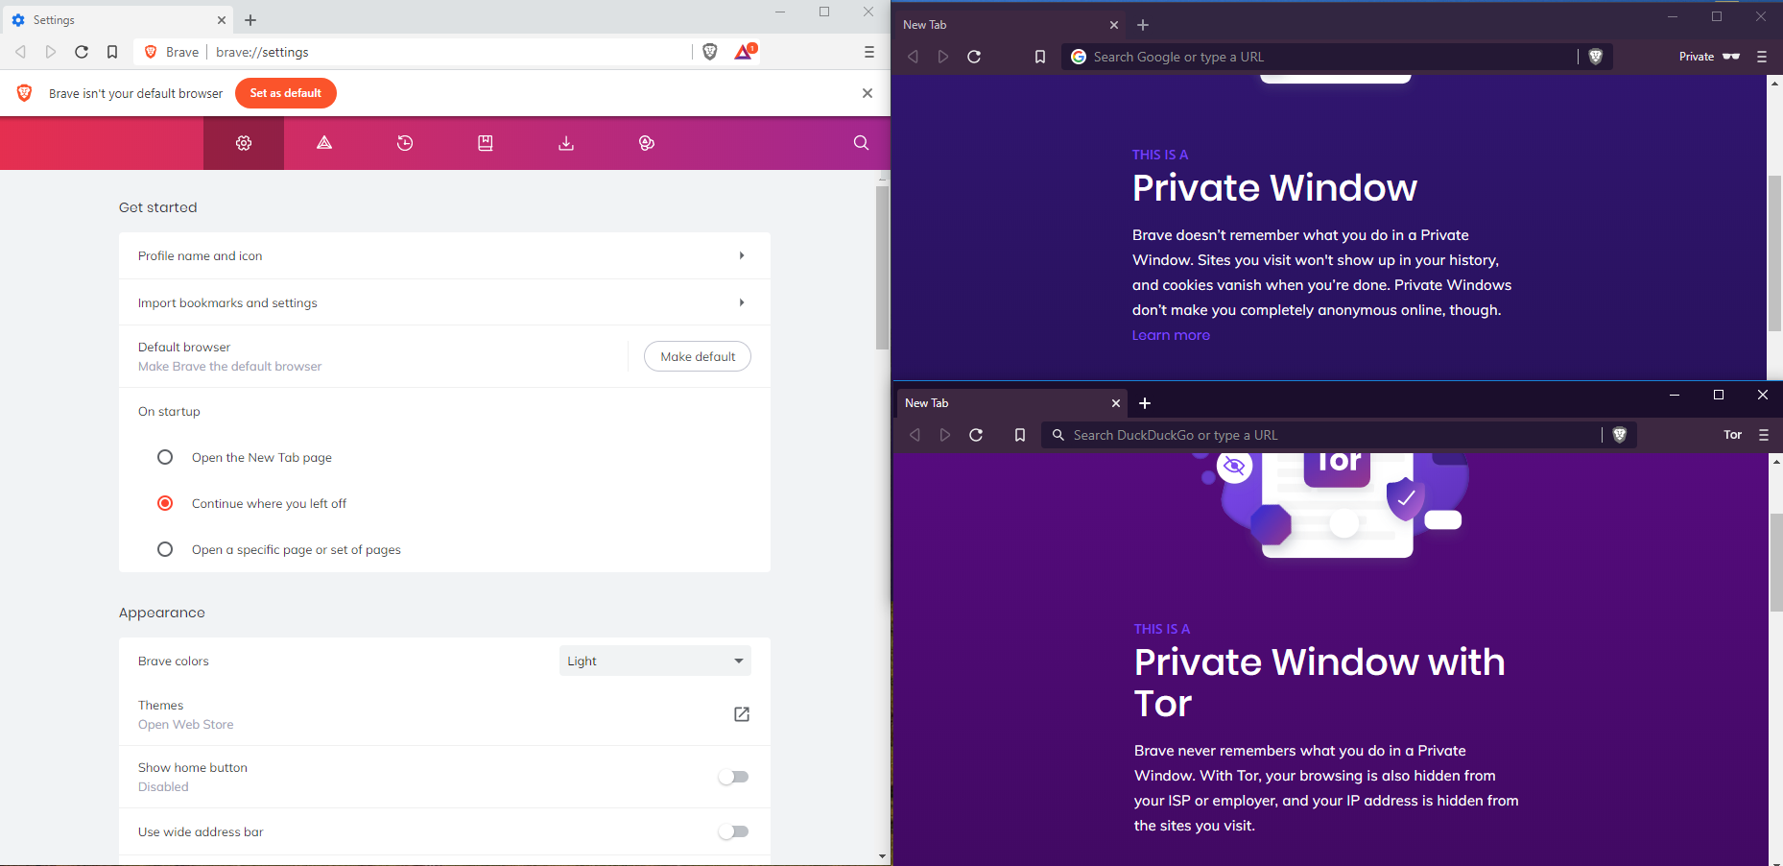Click Brave Shields icon in Private window
1783x866 pixels.
[1596, 57]
